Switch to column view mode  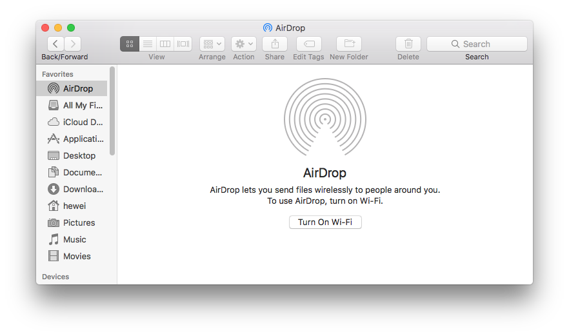point(165,44)
